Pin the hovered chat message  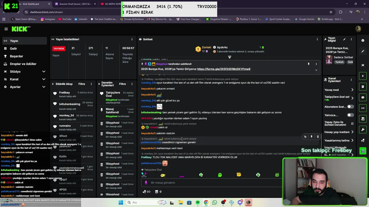click(x=311, y=137)
